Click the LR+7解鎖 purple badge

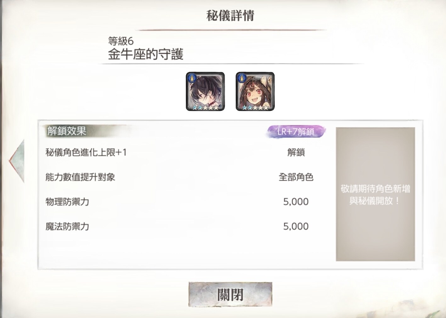pos(296,132)
